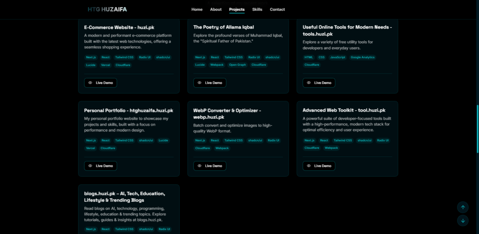Open the Home nav item
The height and width of the screenshot is (234, 479).
pyautogui.click(x=197, y=9)
